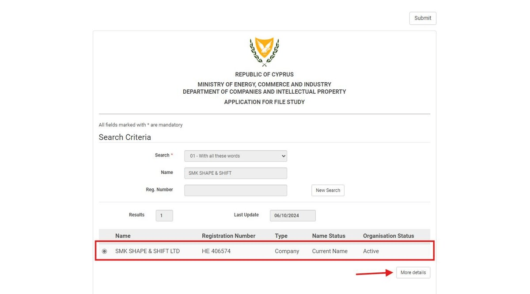Open the Search criteria dropdown

pos(235,156)
